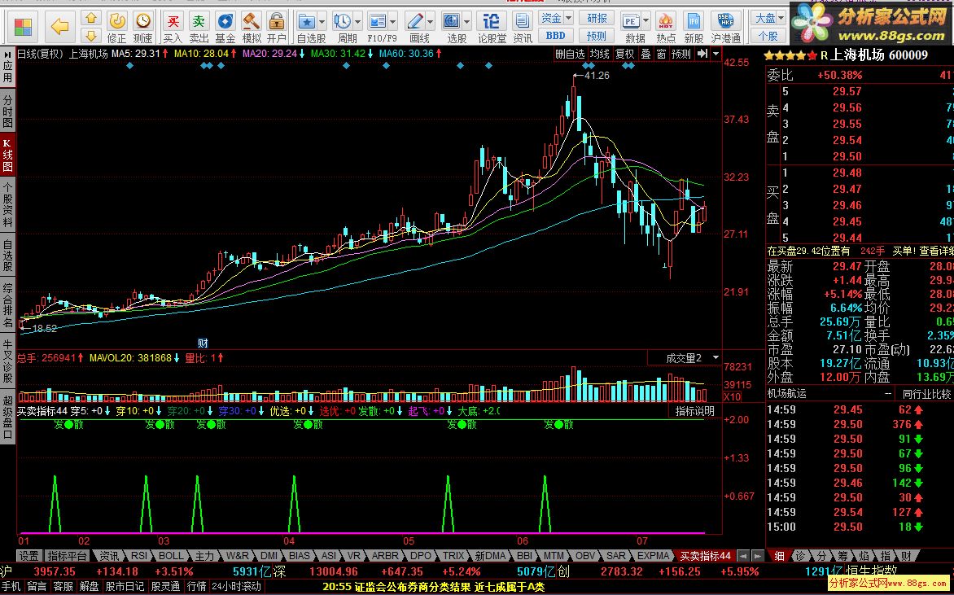This screenshot has height=595, width=954.
Task: Switch to the EXPMA indicator tab
Action: click(654, 555)
